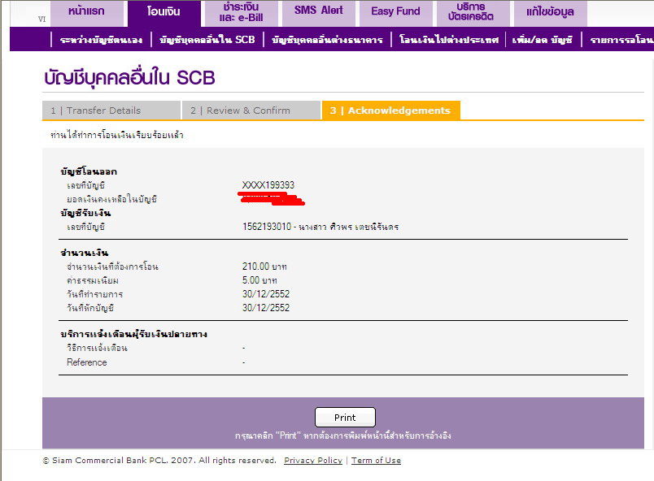This screenshot has width=654, height=481.
Task: Click the ค่าธรรมเนียม fee label
Action: 93,280
